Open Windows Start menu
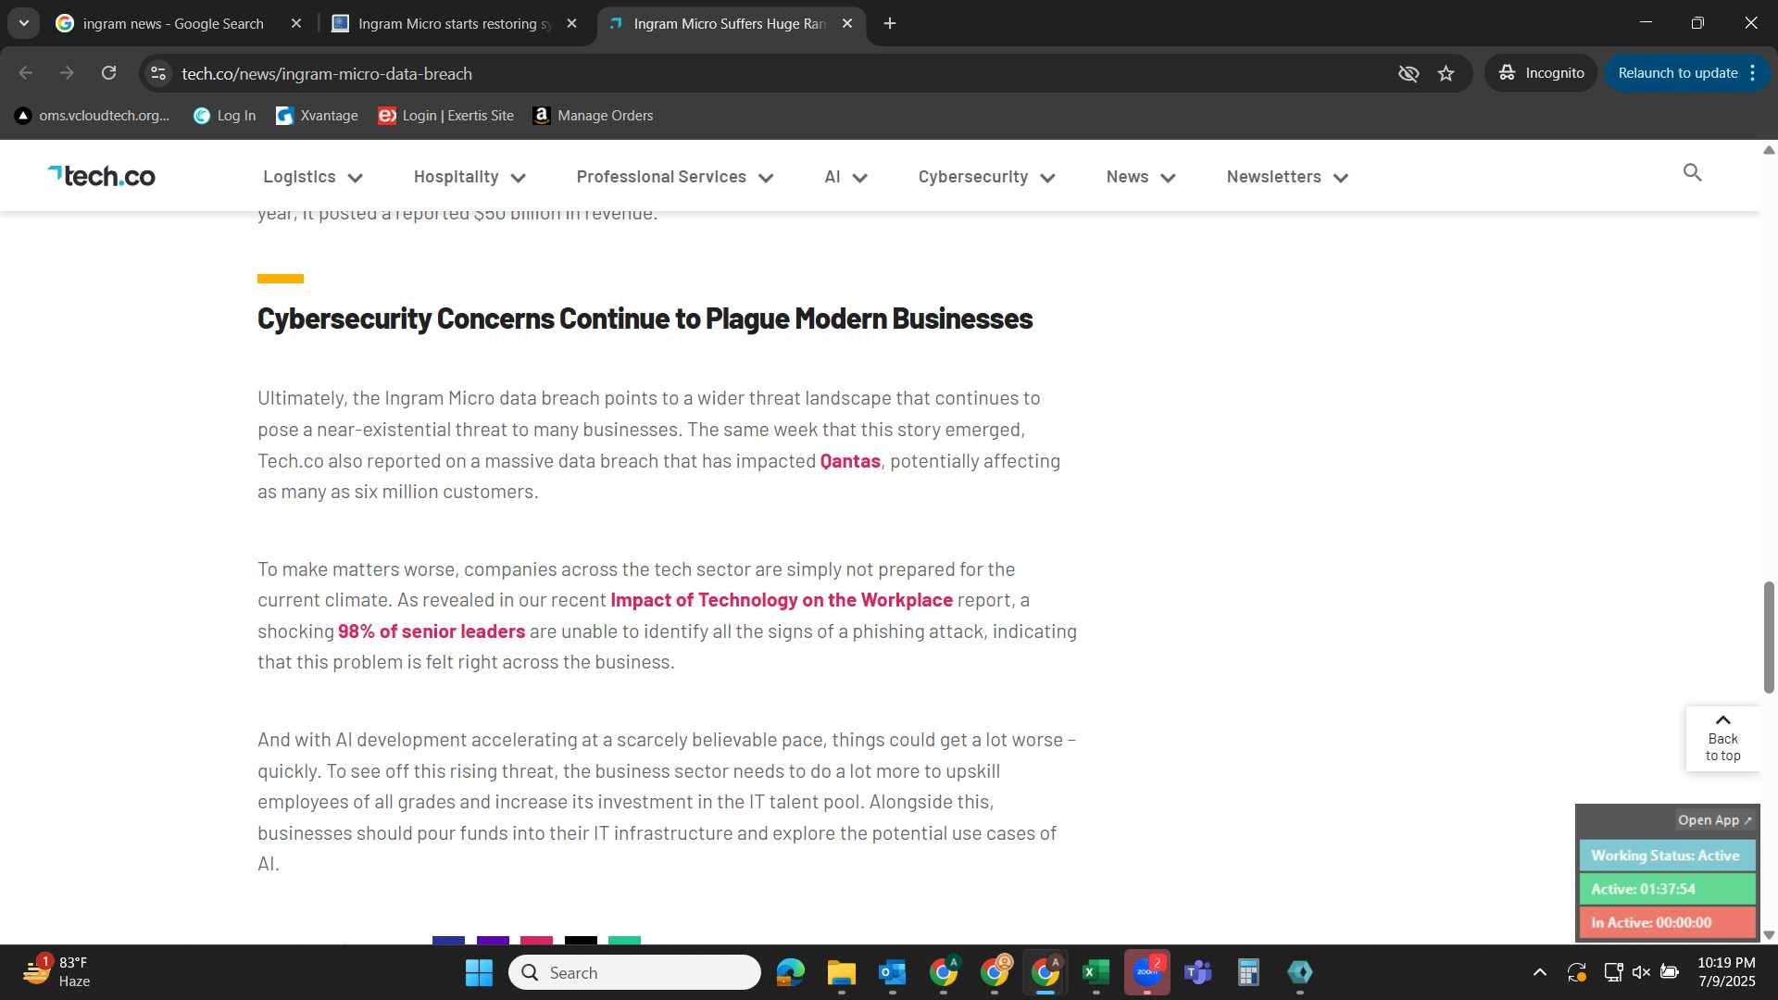This screenshot has height=1000, width=1778. click(x=479, y=972)
